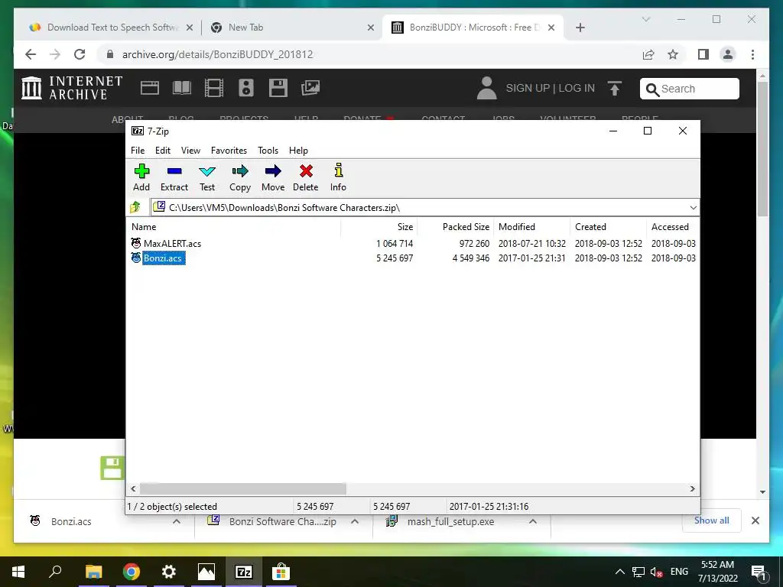Screen dimensions: 783x587
Task: Go up one folder level in 7-Zip
Action: [135, 207]
